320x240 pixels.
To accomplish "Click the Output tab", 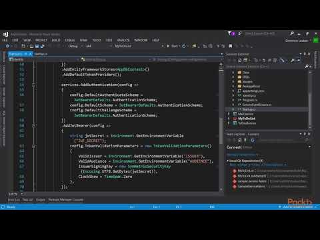I will pyautogui.click(x=41, y=200).
